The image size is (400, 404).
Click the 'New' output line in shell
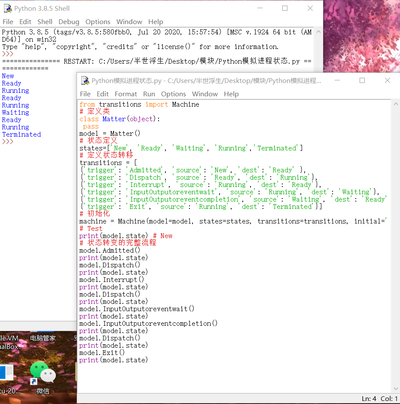coord(8,76)
